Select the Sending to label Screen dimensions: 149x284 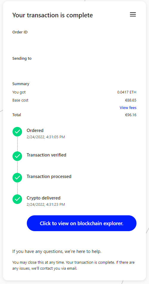(22, 59)
